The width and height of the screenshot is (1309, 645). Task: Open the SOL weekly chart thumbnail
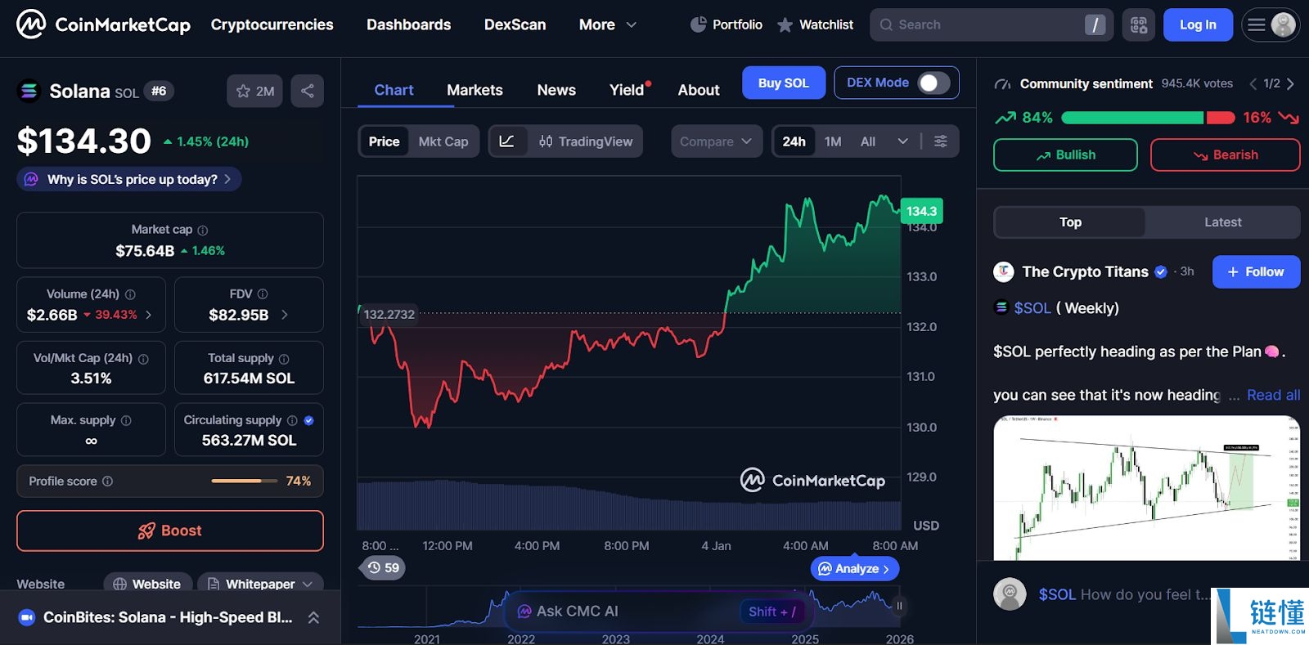pos(1146,488)
